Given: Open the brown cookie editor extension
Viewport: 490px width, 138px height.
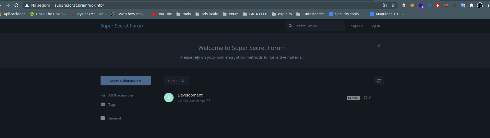Looking at the screenshot, I should click(x=446, y=5).
